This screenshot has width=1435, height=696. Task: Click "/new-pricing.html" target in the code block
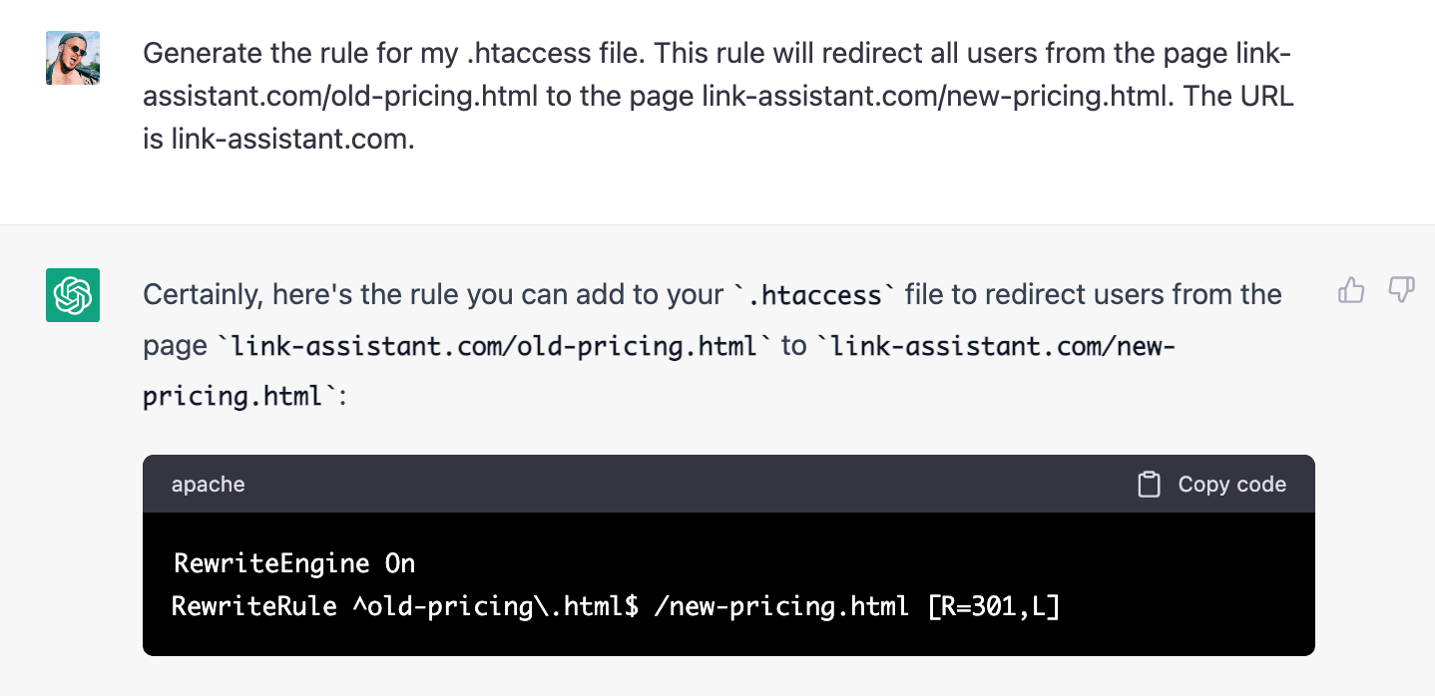(780, 606)
